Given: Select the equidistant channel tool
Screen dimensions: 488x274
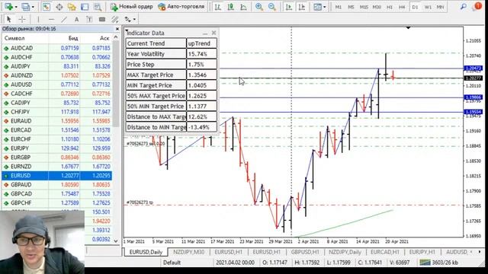Looking at the screenshot, I should pos(115,19).
